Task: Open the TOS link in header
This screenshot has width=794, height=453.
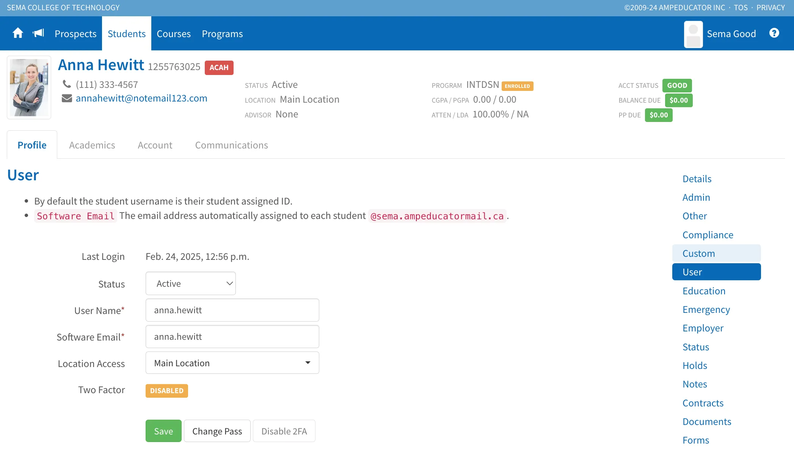Action: tap(741, 8)
